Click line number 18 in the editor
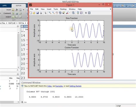 click(23, 54)
